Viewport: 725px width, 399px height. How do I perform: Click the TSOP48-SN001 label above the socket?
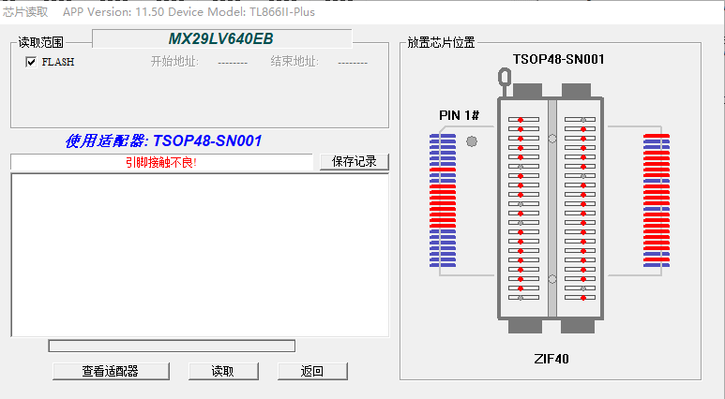point(558,59)
